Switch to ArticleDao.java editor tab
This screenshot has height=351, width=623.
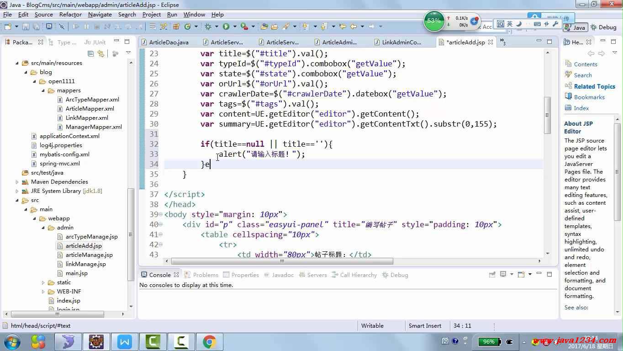[169, 42]
